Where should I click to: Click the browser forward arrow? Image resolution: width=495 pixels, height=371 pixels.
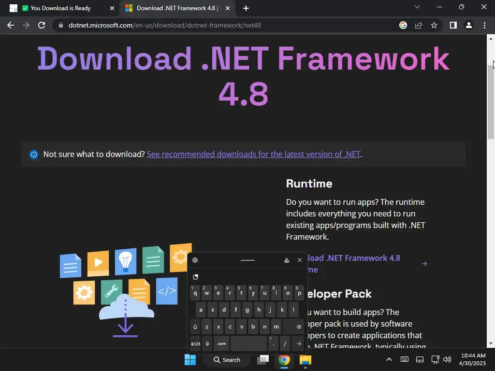coord(26,25)
